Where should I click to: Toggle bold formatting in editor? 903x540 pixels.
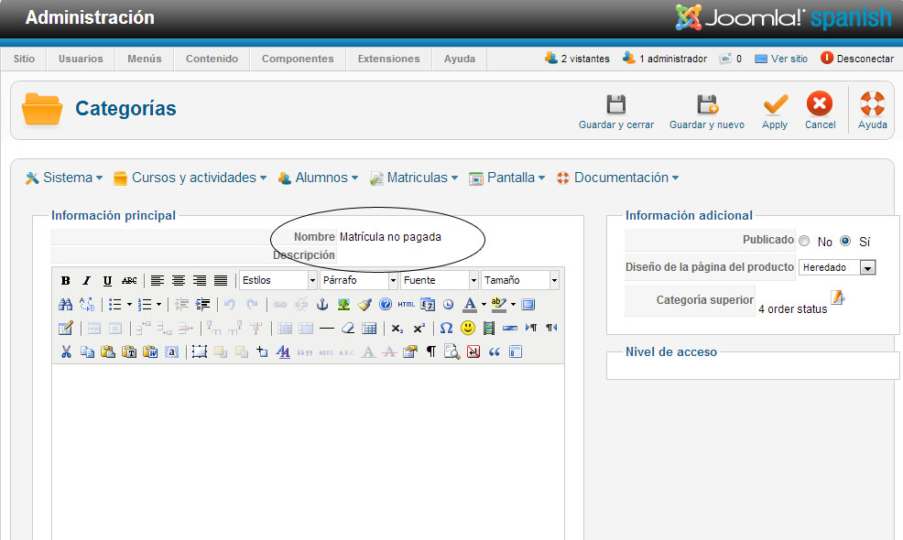coord(66,280)
